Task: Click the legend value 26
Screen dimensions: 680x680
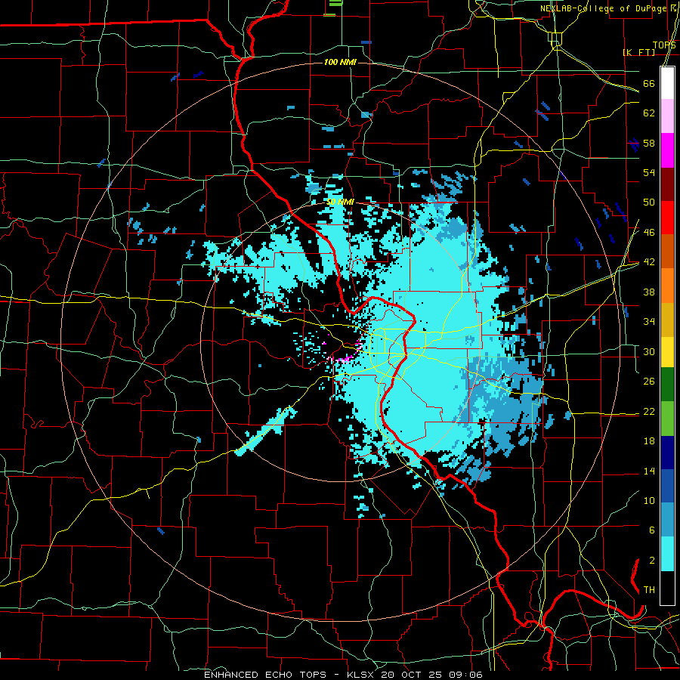Action: (x=649, y=382)
